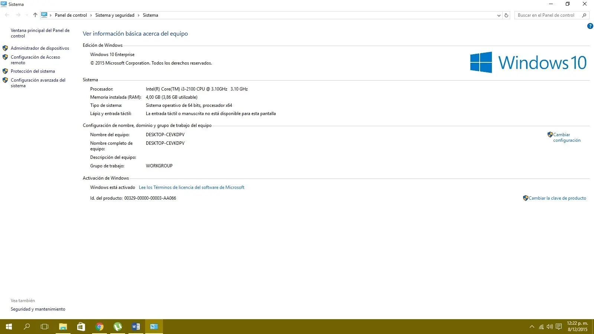Show hidden tray icons chevron
The height and width of the screenshot is (334, 594).
tap(532, 327)
